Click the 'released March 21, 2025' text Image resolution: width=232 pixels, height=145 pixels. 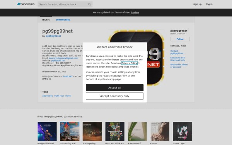pos(54,72)
